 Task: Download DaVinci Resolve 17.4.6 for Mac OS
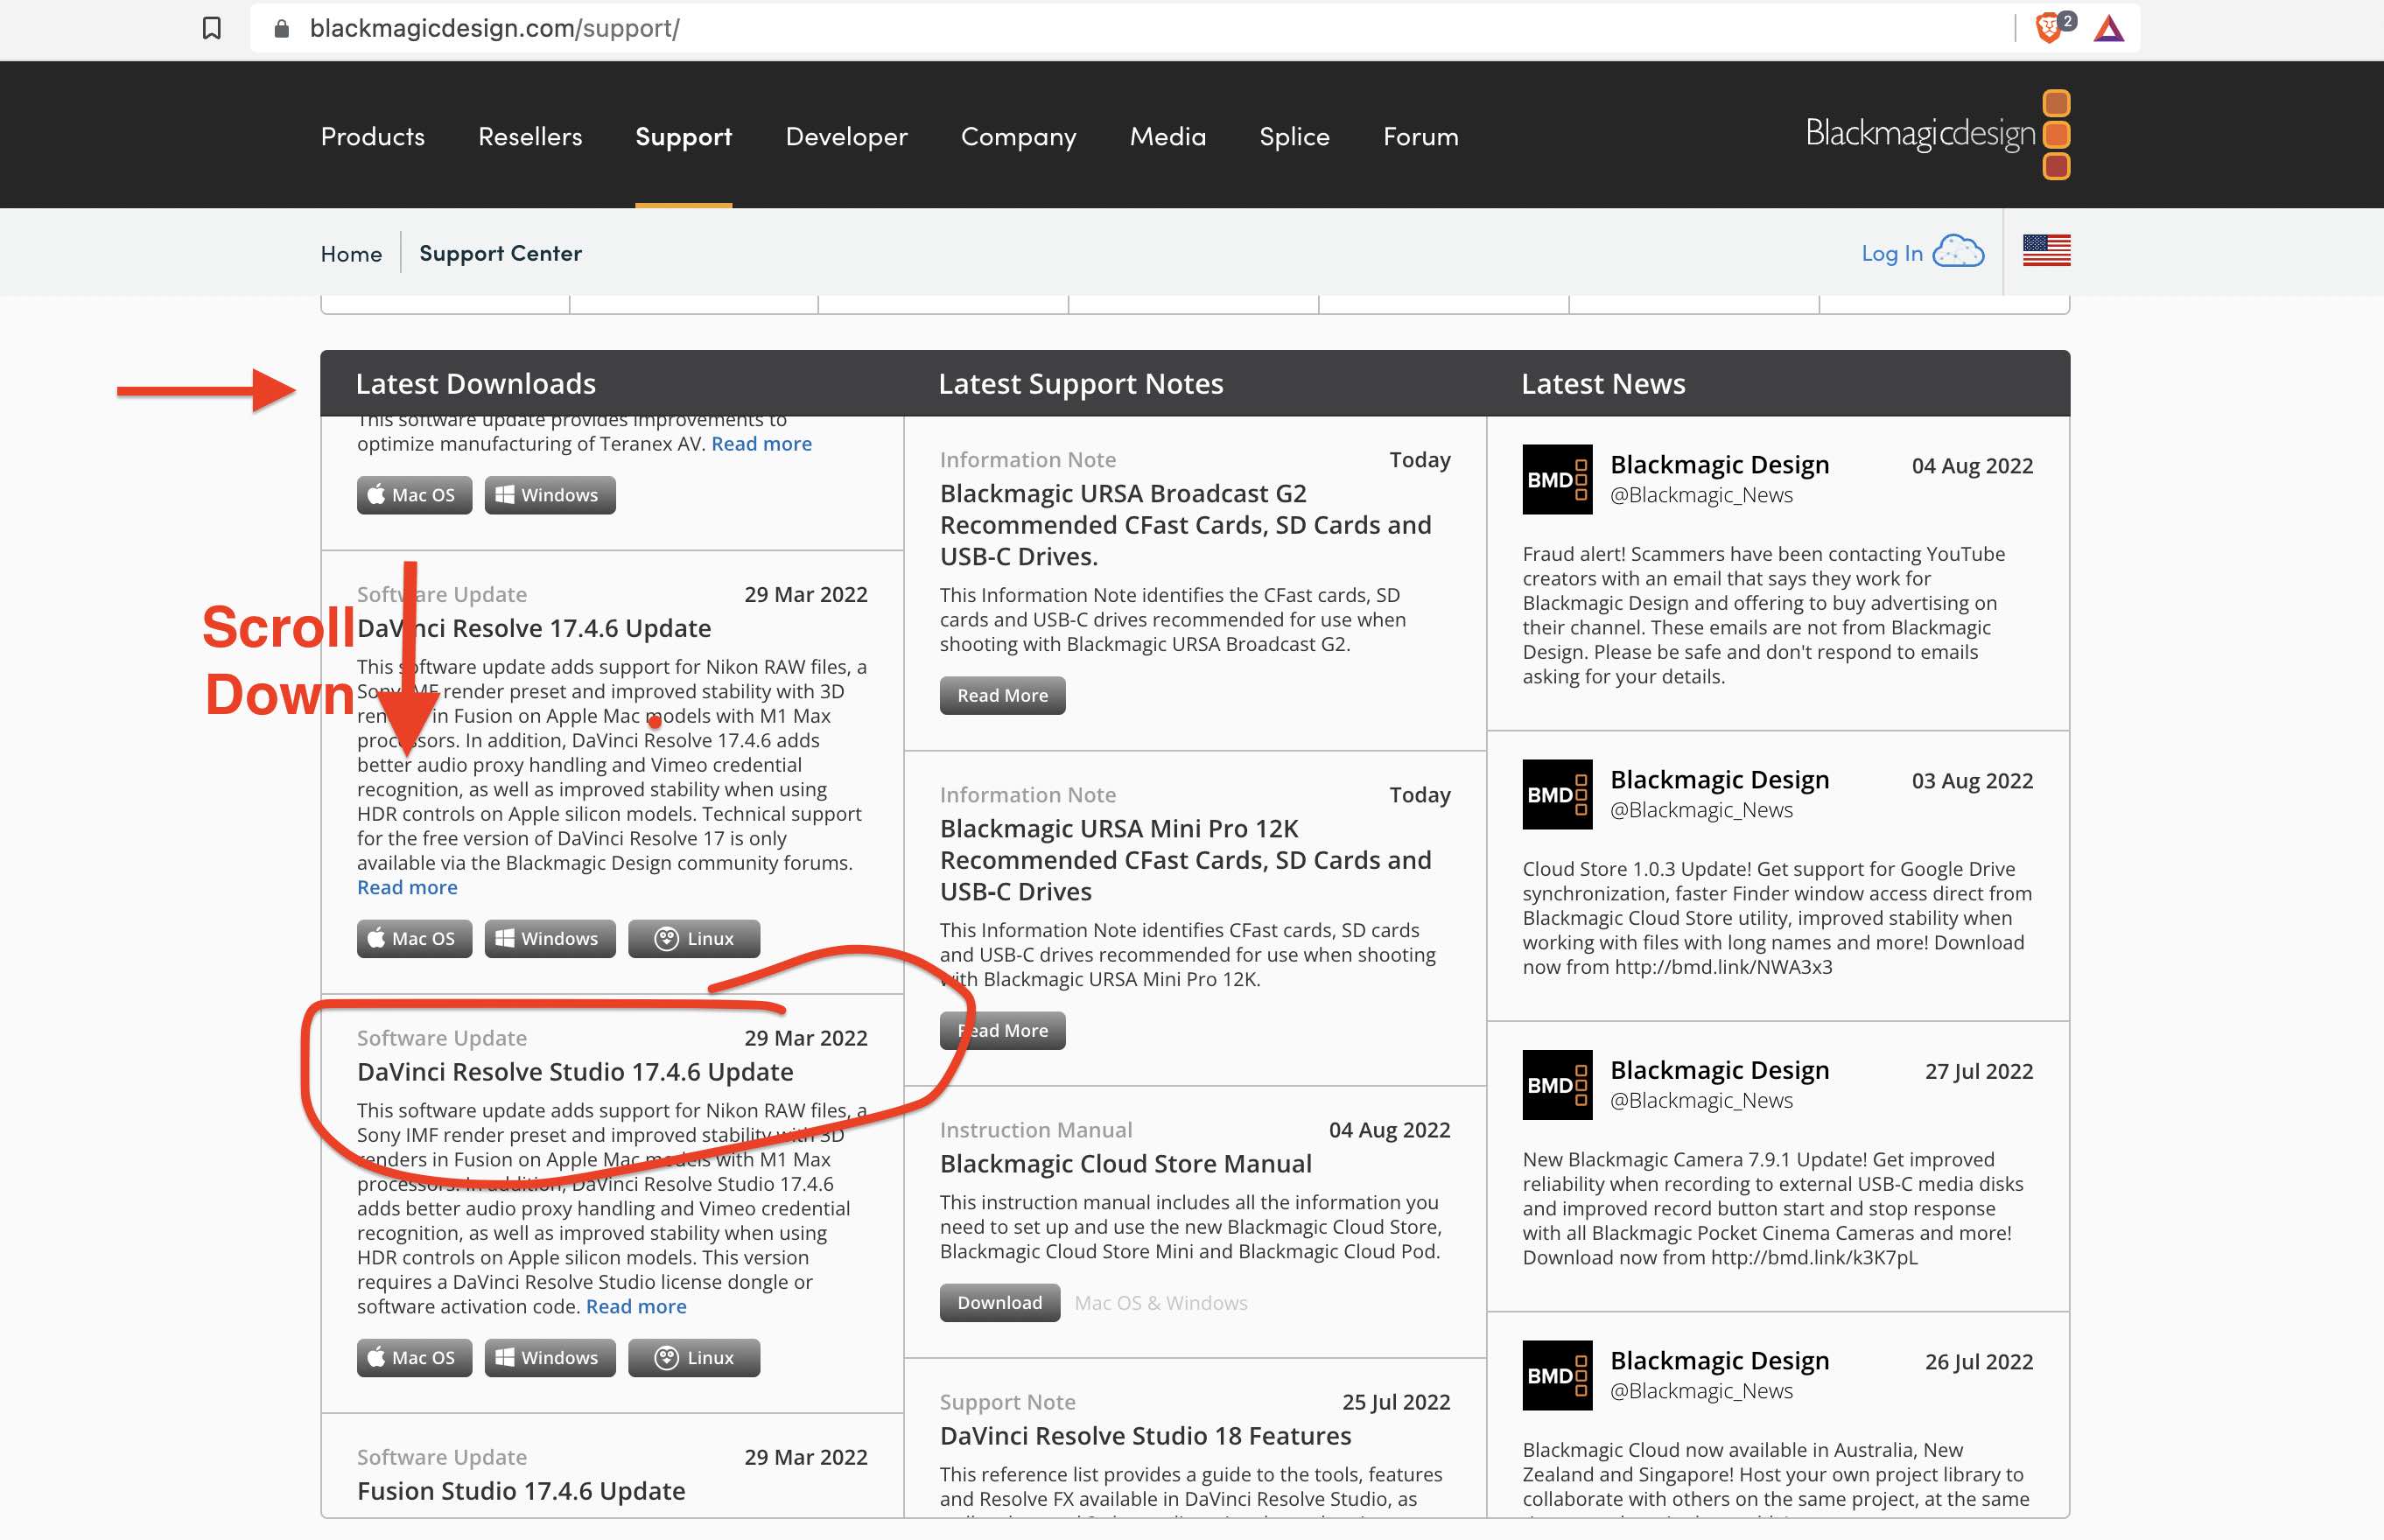click(x=414, y=939)
